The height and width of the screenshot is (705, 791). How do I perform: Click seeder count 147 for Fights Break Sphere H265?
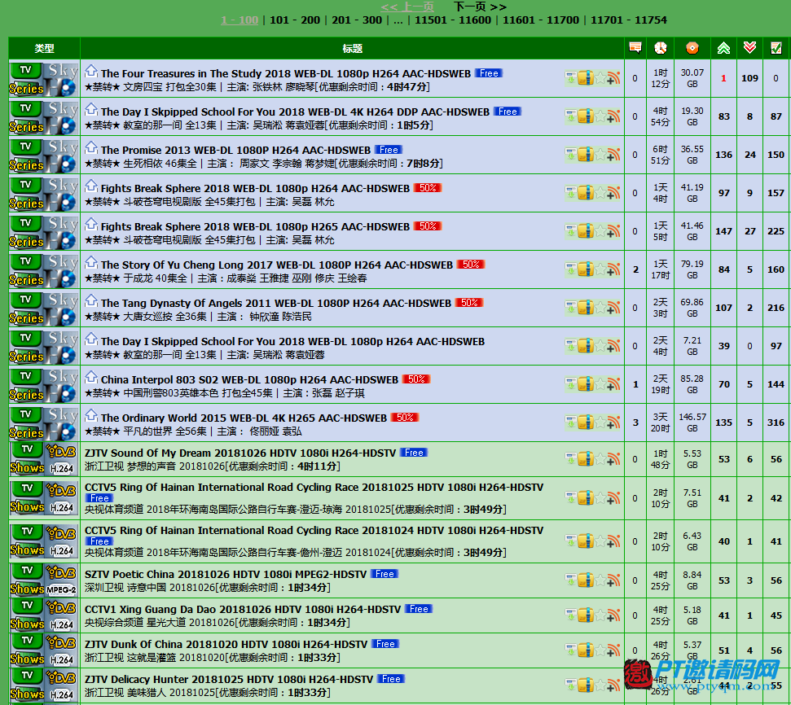723,231
